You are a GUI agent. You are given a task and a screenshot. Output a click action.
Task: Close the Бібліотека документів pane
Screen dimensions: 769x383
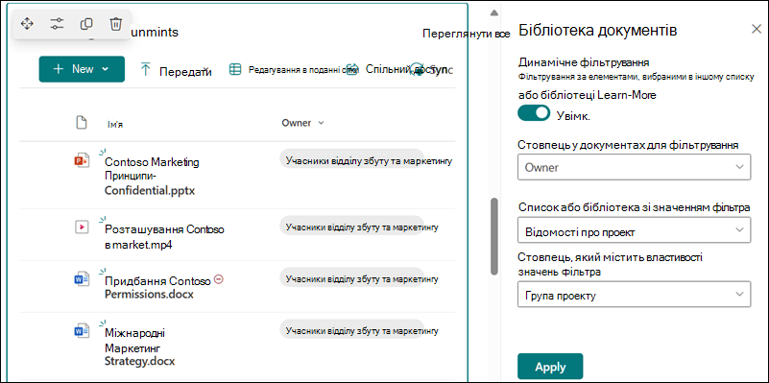coord(757,29)
